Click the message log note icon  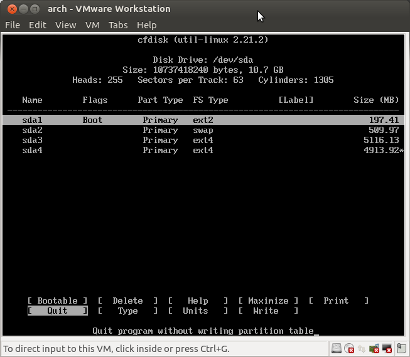(x=401, y=349)
